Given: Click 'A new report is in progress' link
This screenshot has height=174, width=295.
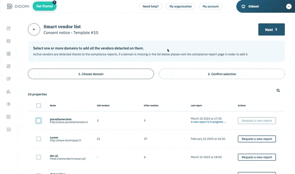Looking at the screenshot, I should pos(208,122).
